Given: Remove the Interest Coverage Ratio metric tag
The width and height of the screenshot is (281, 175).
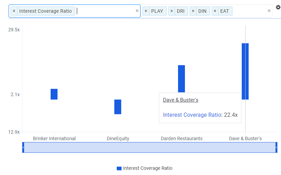Looking at the screenshot, I should point(14,11).
